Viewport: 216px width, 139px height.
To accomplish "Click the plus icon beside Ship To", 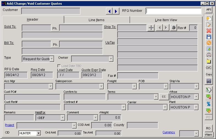I will tap(151, 28).
